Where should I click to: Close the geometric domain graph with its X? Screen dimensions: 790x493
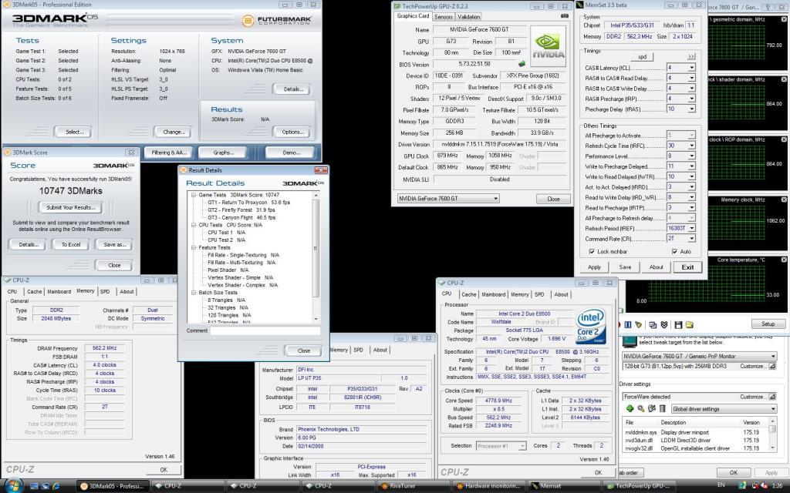coord(784,19)
